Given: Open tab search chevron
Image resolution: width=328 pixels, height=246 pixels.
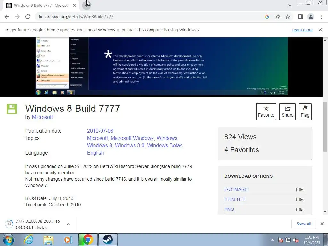Looking at the screenshot, I should [290, 5].
